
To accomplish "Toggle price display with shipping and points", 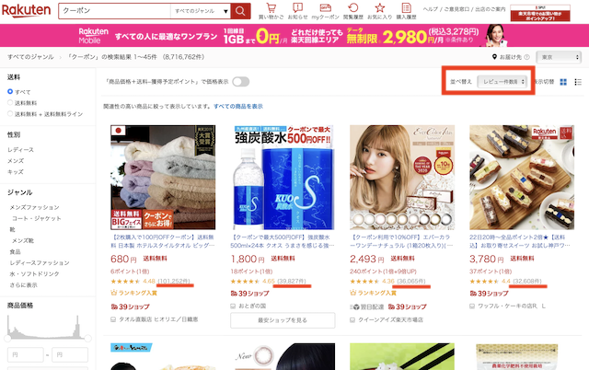I will (x=241, y=82).
